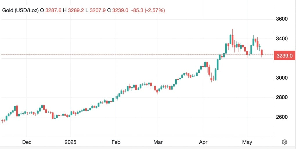Click the open price value 3287.6
This screenshot has height=149, width=296.
pyautogui.click(x=53, y=10)
